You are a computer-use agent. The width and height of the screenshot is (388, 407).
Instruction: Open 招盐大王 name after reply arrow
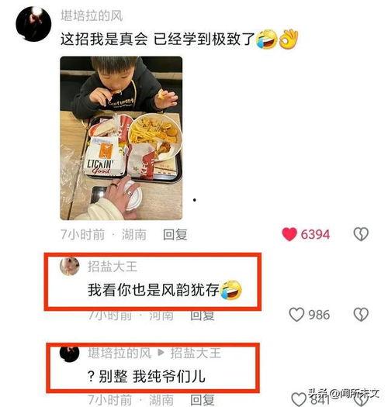196,354
